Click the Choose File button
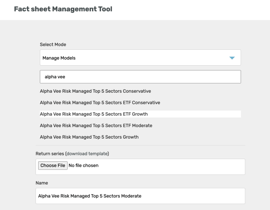 point(53,166)
